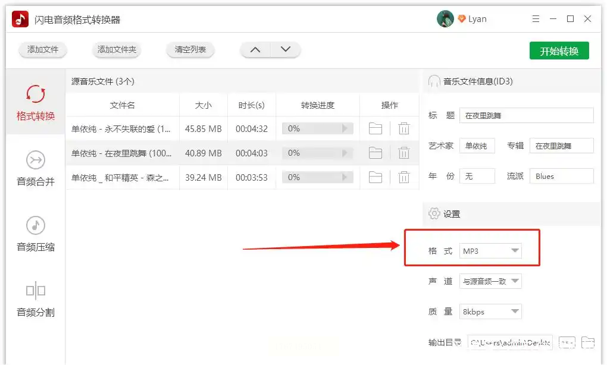This screenshot has height=365, width=607.
Task: Open the output folder icon
Action: (587, 342)
